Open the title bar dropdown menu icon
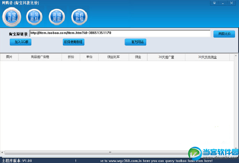Screen dimensions: 239x163 [x=214, y=3]
